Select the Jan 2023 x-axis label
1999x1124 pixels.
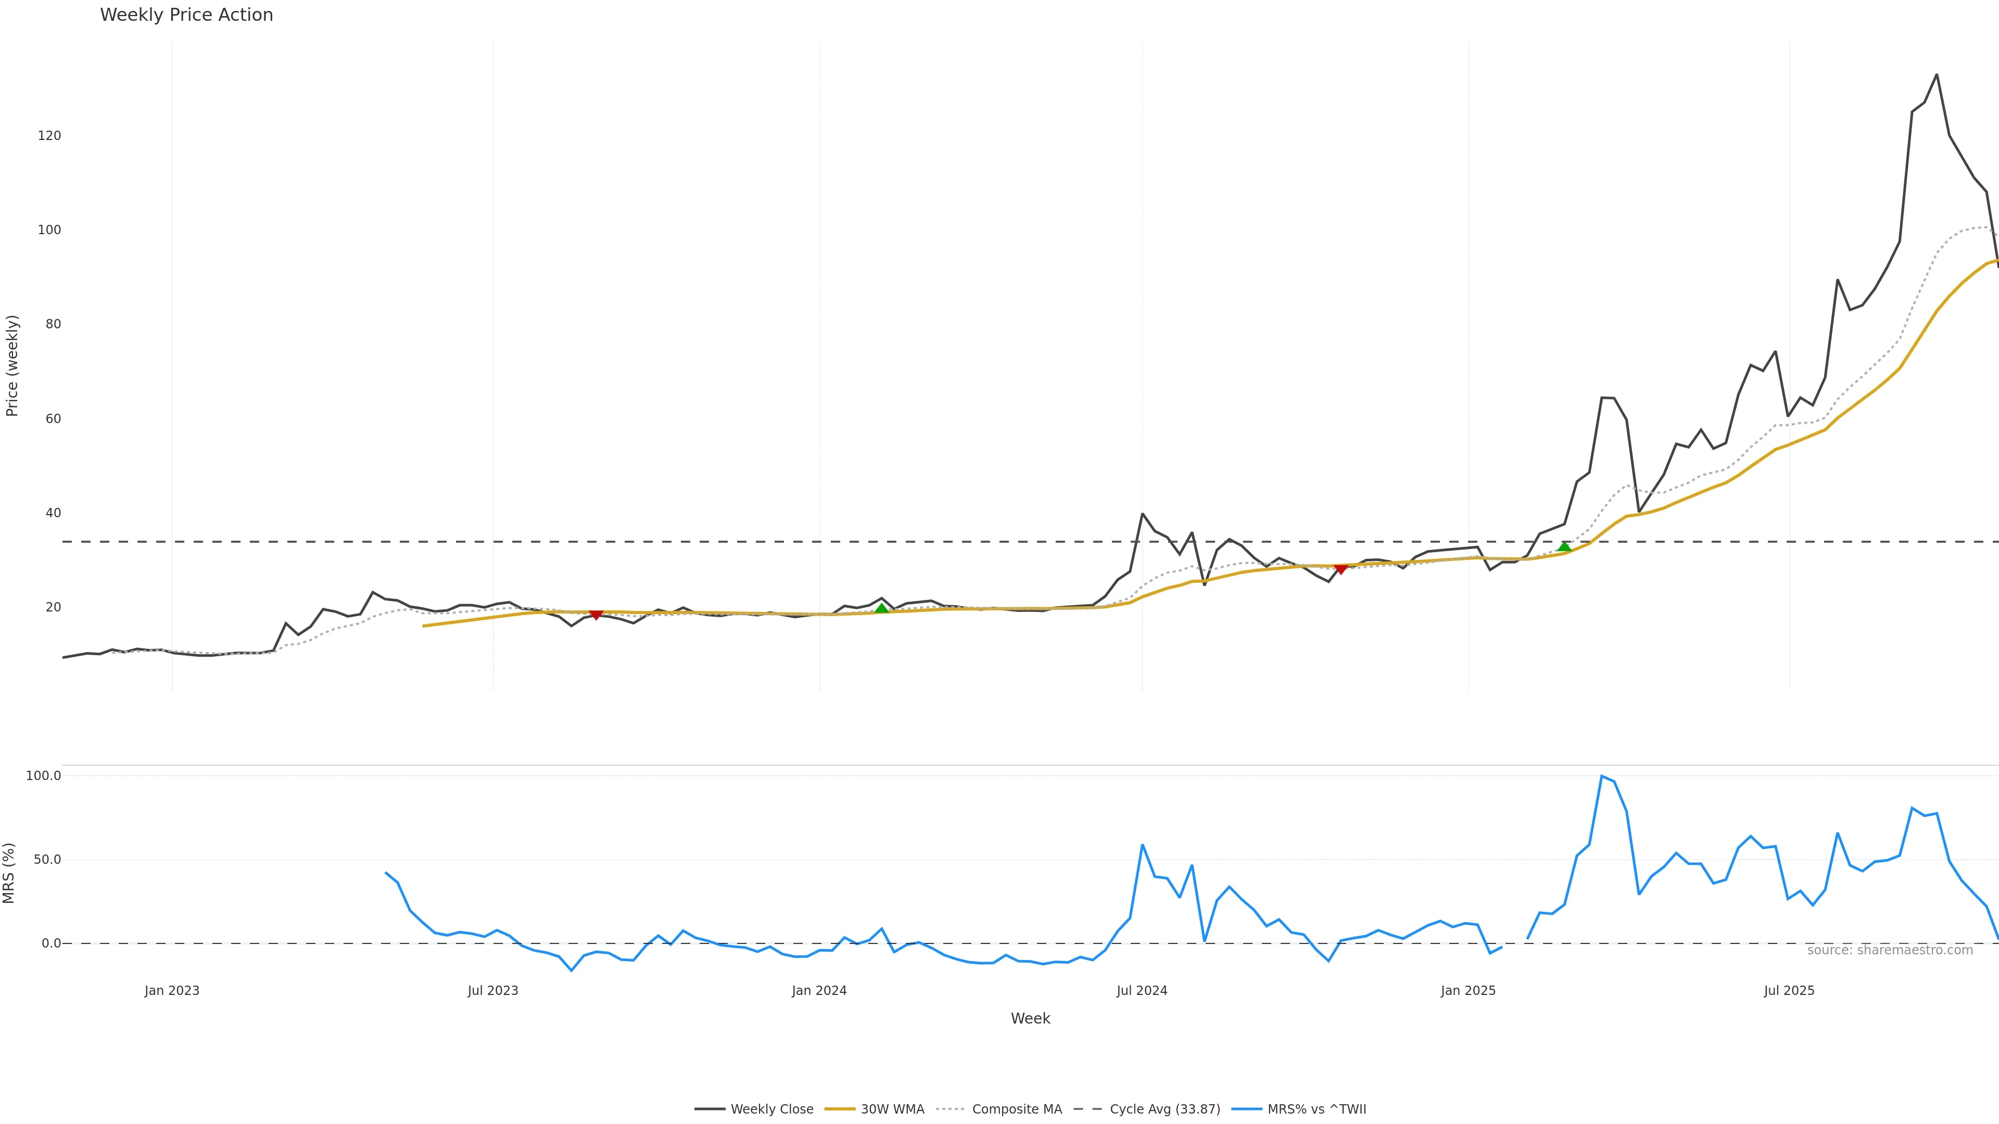click(x=171, y=991)
